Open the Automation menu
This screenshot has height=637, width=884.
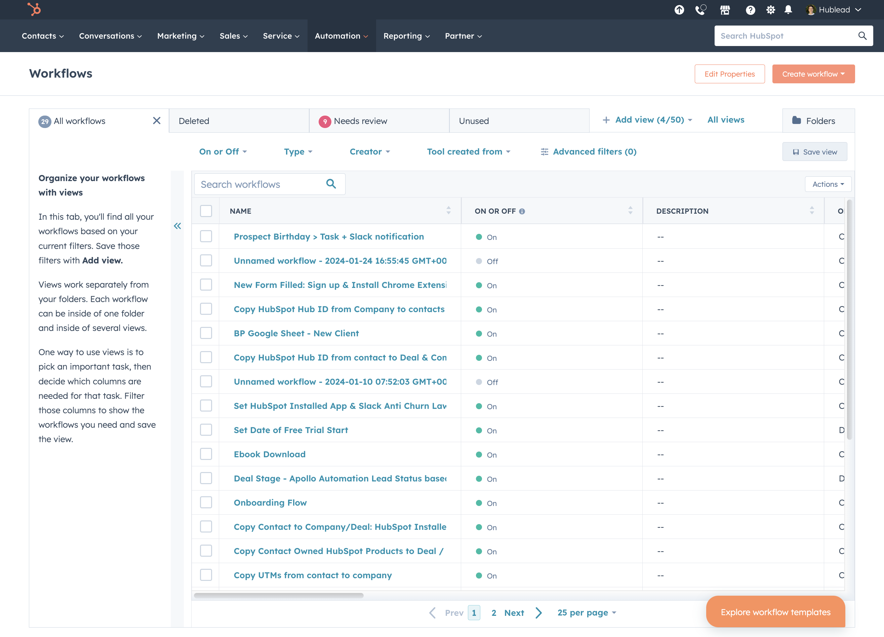click(x=341, y=36)
